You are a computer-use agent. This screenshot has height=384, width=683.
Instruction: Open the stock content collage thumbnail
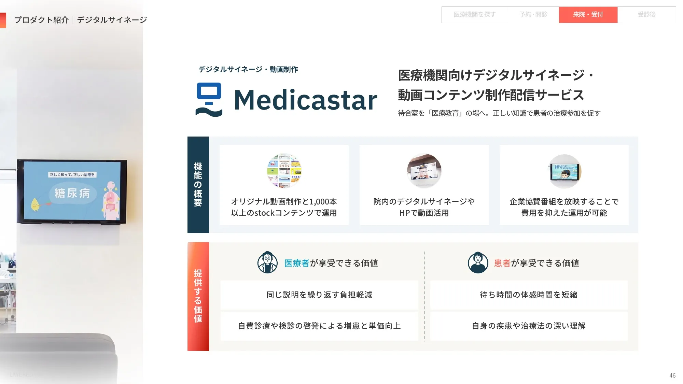pos(284,171)
